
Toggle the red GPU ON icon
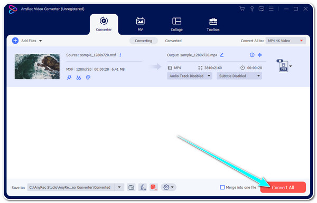pyautogui.click(x=154, y=188)
